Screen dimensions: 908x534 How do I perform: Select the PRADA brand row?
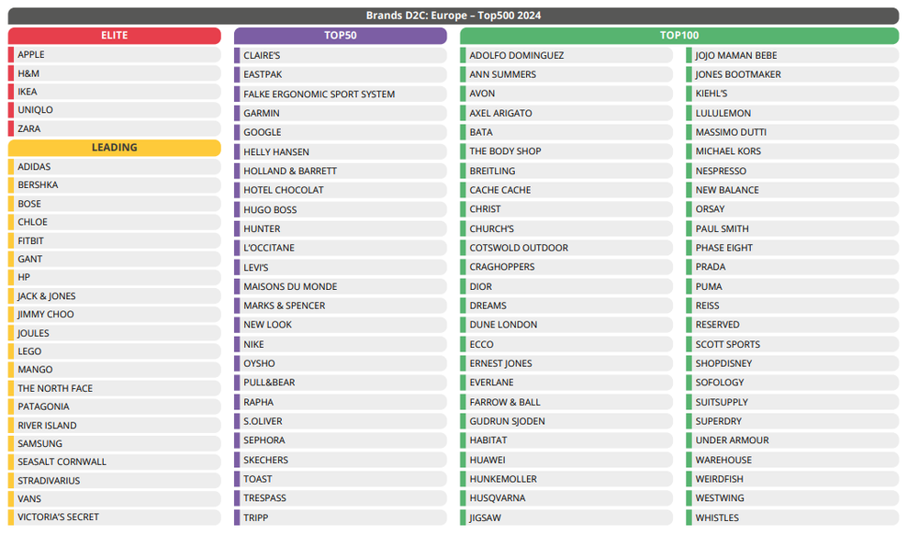click(x=792, y=267)
